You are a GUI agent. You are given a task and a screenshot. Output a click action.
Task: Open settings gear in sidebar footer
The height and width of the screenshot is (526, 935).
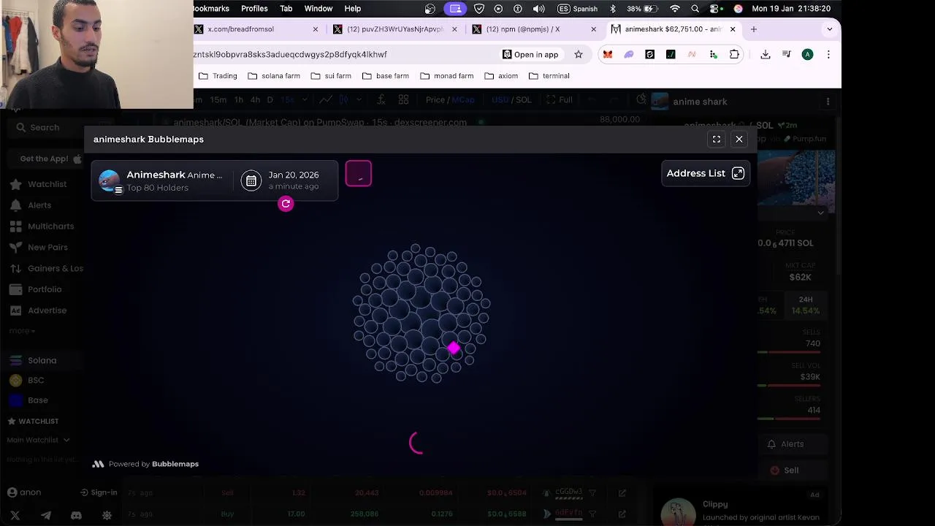point(107,515)
